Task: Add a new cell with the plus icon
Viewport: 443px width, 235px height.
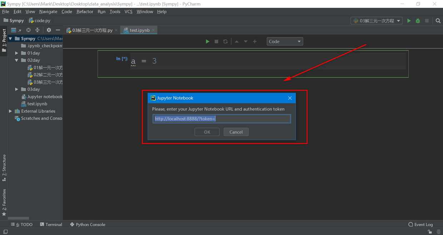Action: point(255,41)
